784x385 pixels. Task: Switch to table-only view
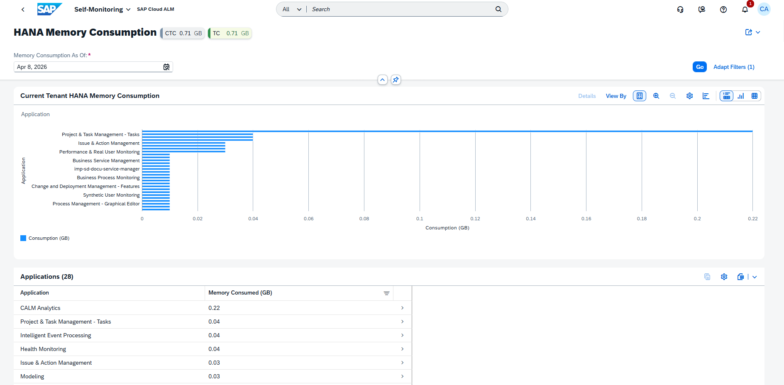pos(755,96)
